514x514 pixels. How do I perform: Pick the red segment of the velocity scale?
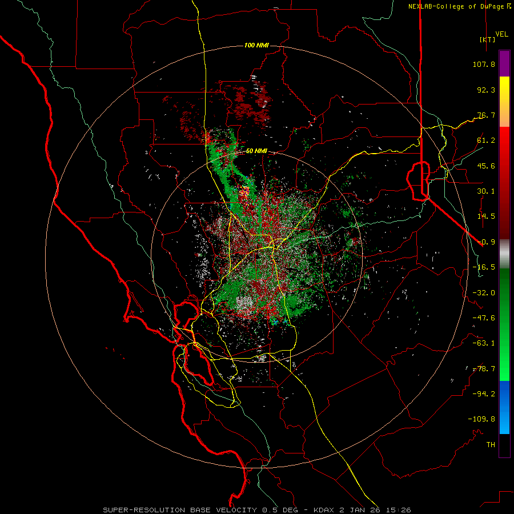pyautogui.click(x=504, y=183)
